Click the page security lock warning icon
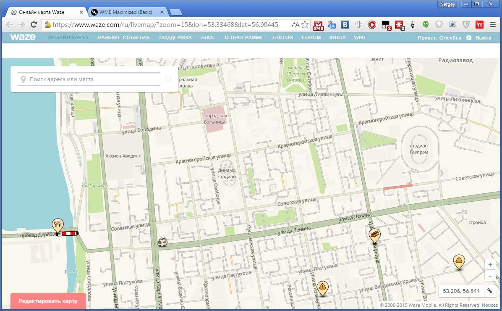The image size is (502, 311). coord(48,25)
